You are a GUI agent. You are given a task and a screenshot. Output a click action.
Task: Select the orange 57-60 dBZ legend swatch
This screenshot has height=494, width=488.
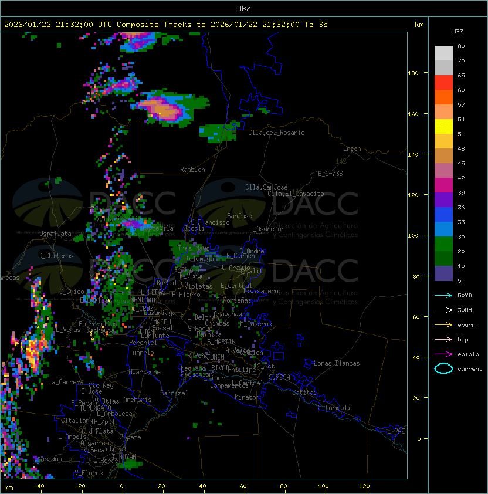click(443, 97)
